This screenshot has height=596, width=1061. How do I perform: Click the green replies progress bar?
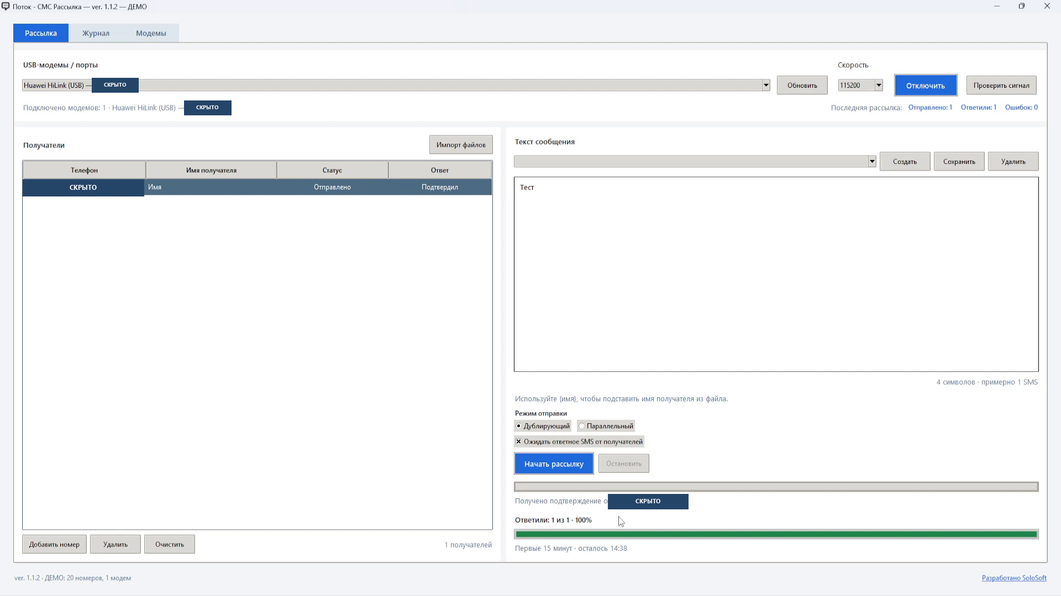click(776, 534)
